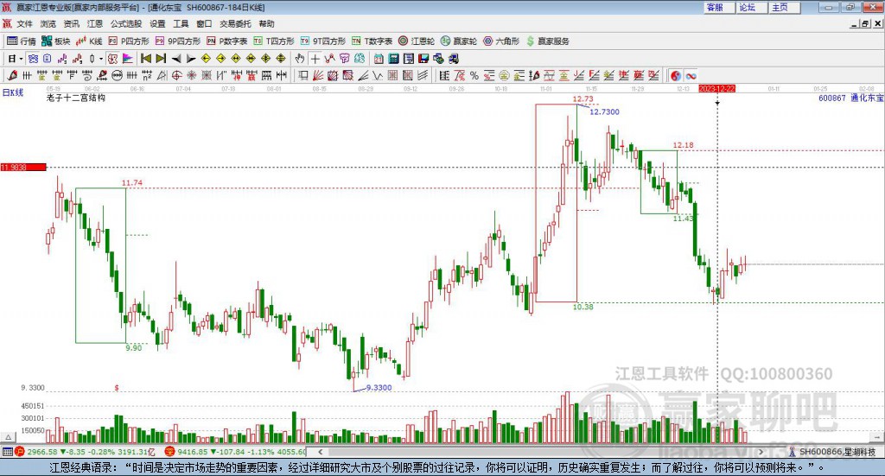Click the 600867 stock code label
885x476 pixels.
pos(832,98)
